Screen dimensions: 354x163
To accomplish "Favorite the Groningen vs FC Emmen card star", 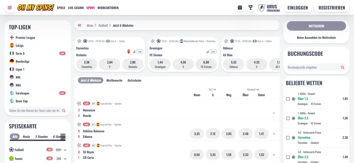I will pos(152,41).
